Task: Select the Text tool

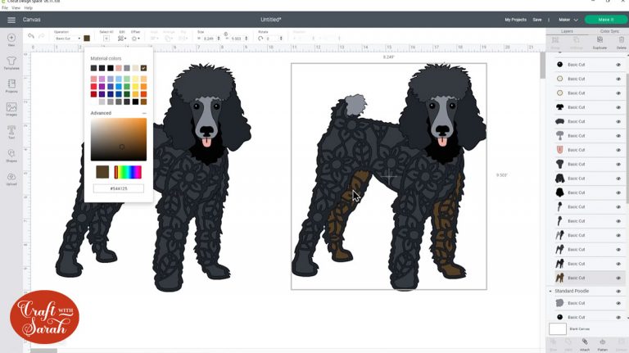Action: (11, 131)
